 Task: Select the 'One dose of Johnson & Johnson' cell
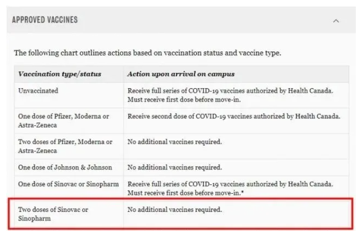click(x=65, y=167)
